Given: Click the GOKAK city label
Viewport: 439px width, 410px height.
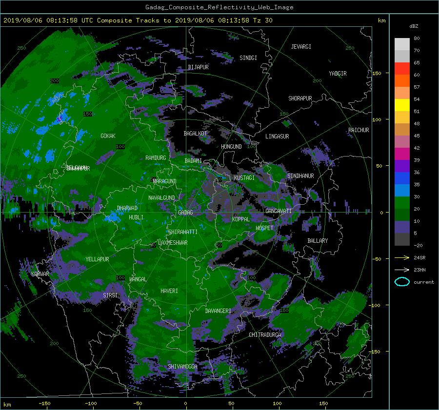Looking at the screenshot, I should tap(108, 136).
